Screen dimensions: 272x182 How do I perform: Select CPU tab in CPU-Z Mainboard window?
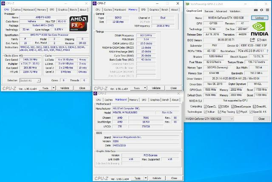point(98,100)
